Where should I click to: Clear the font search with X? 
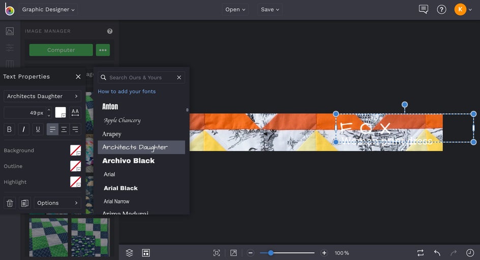click(179, 77)
